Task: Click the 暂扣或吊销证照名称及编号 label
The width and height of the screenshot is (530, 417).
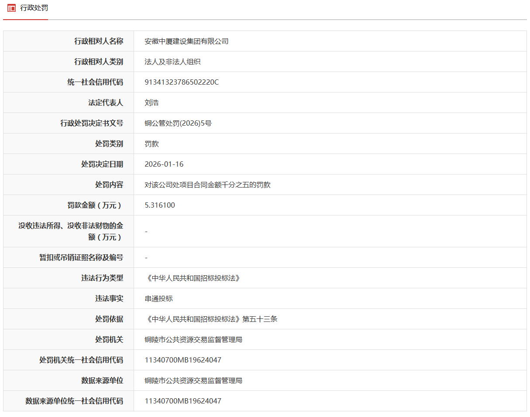Action: [81, 257]
